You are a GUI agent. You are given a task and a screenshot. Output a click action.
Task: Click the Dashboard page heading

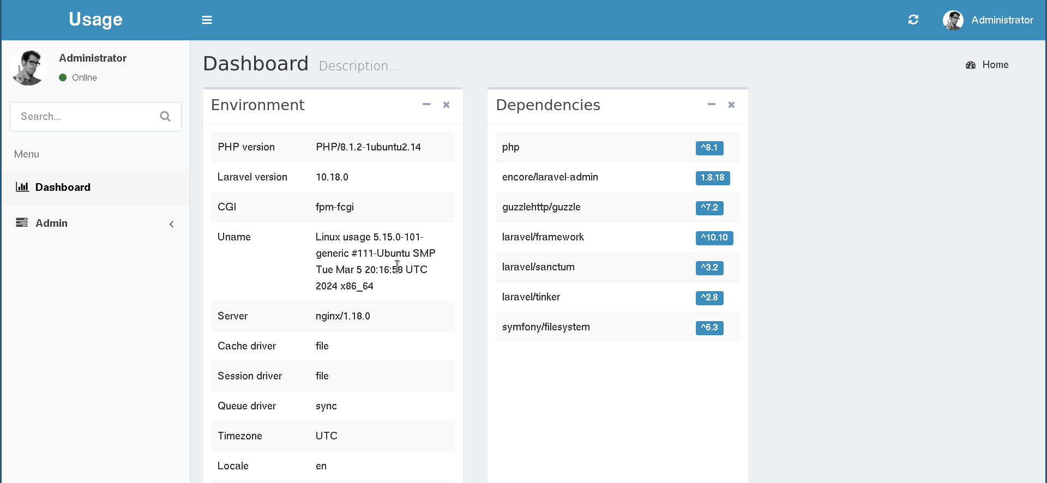pos(256,64)
